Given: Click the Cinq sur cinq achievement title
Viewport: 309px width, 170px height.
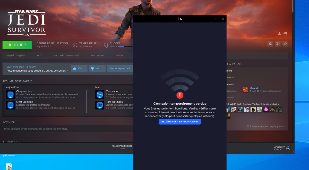Looking at the screenshot, I should click(24, 91).
